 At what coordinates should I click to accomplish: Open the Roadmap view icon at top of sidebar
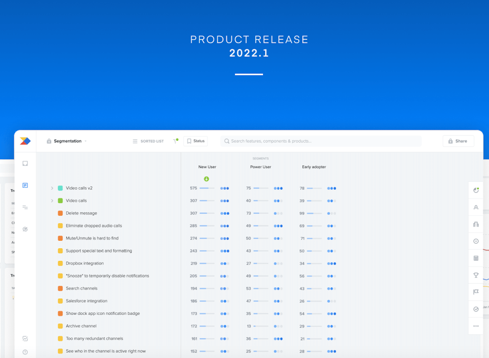pyautogui.click(x=25, y=163)
